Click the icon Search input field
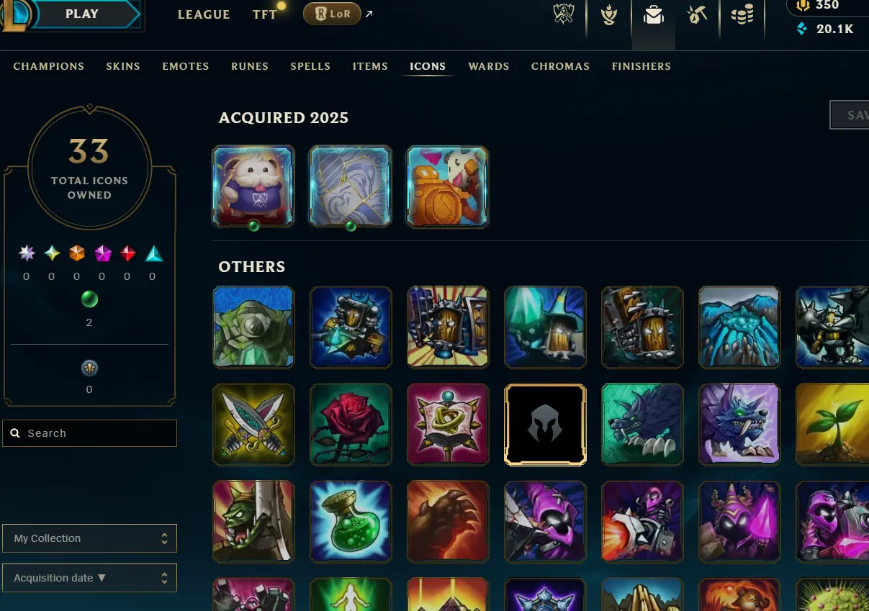The image size is (869, 611). click(89, 433)
